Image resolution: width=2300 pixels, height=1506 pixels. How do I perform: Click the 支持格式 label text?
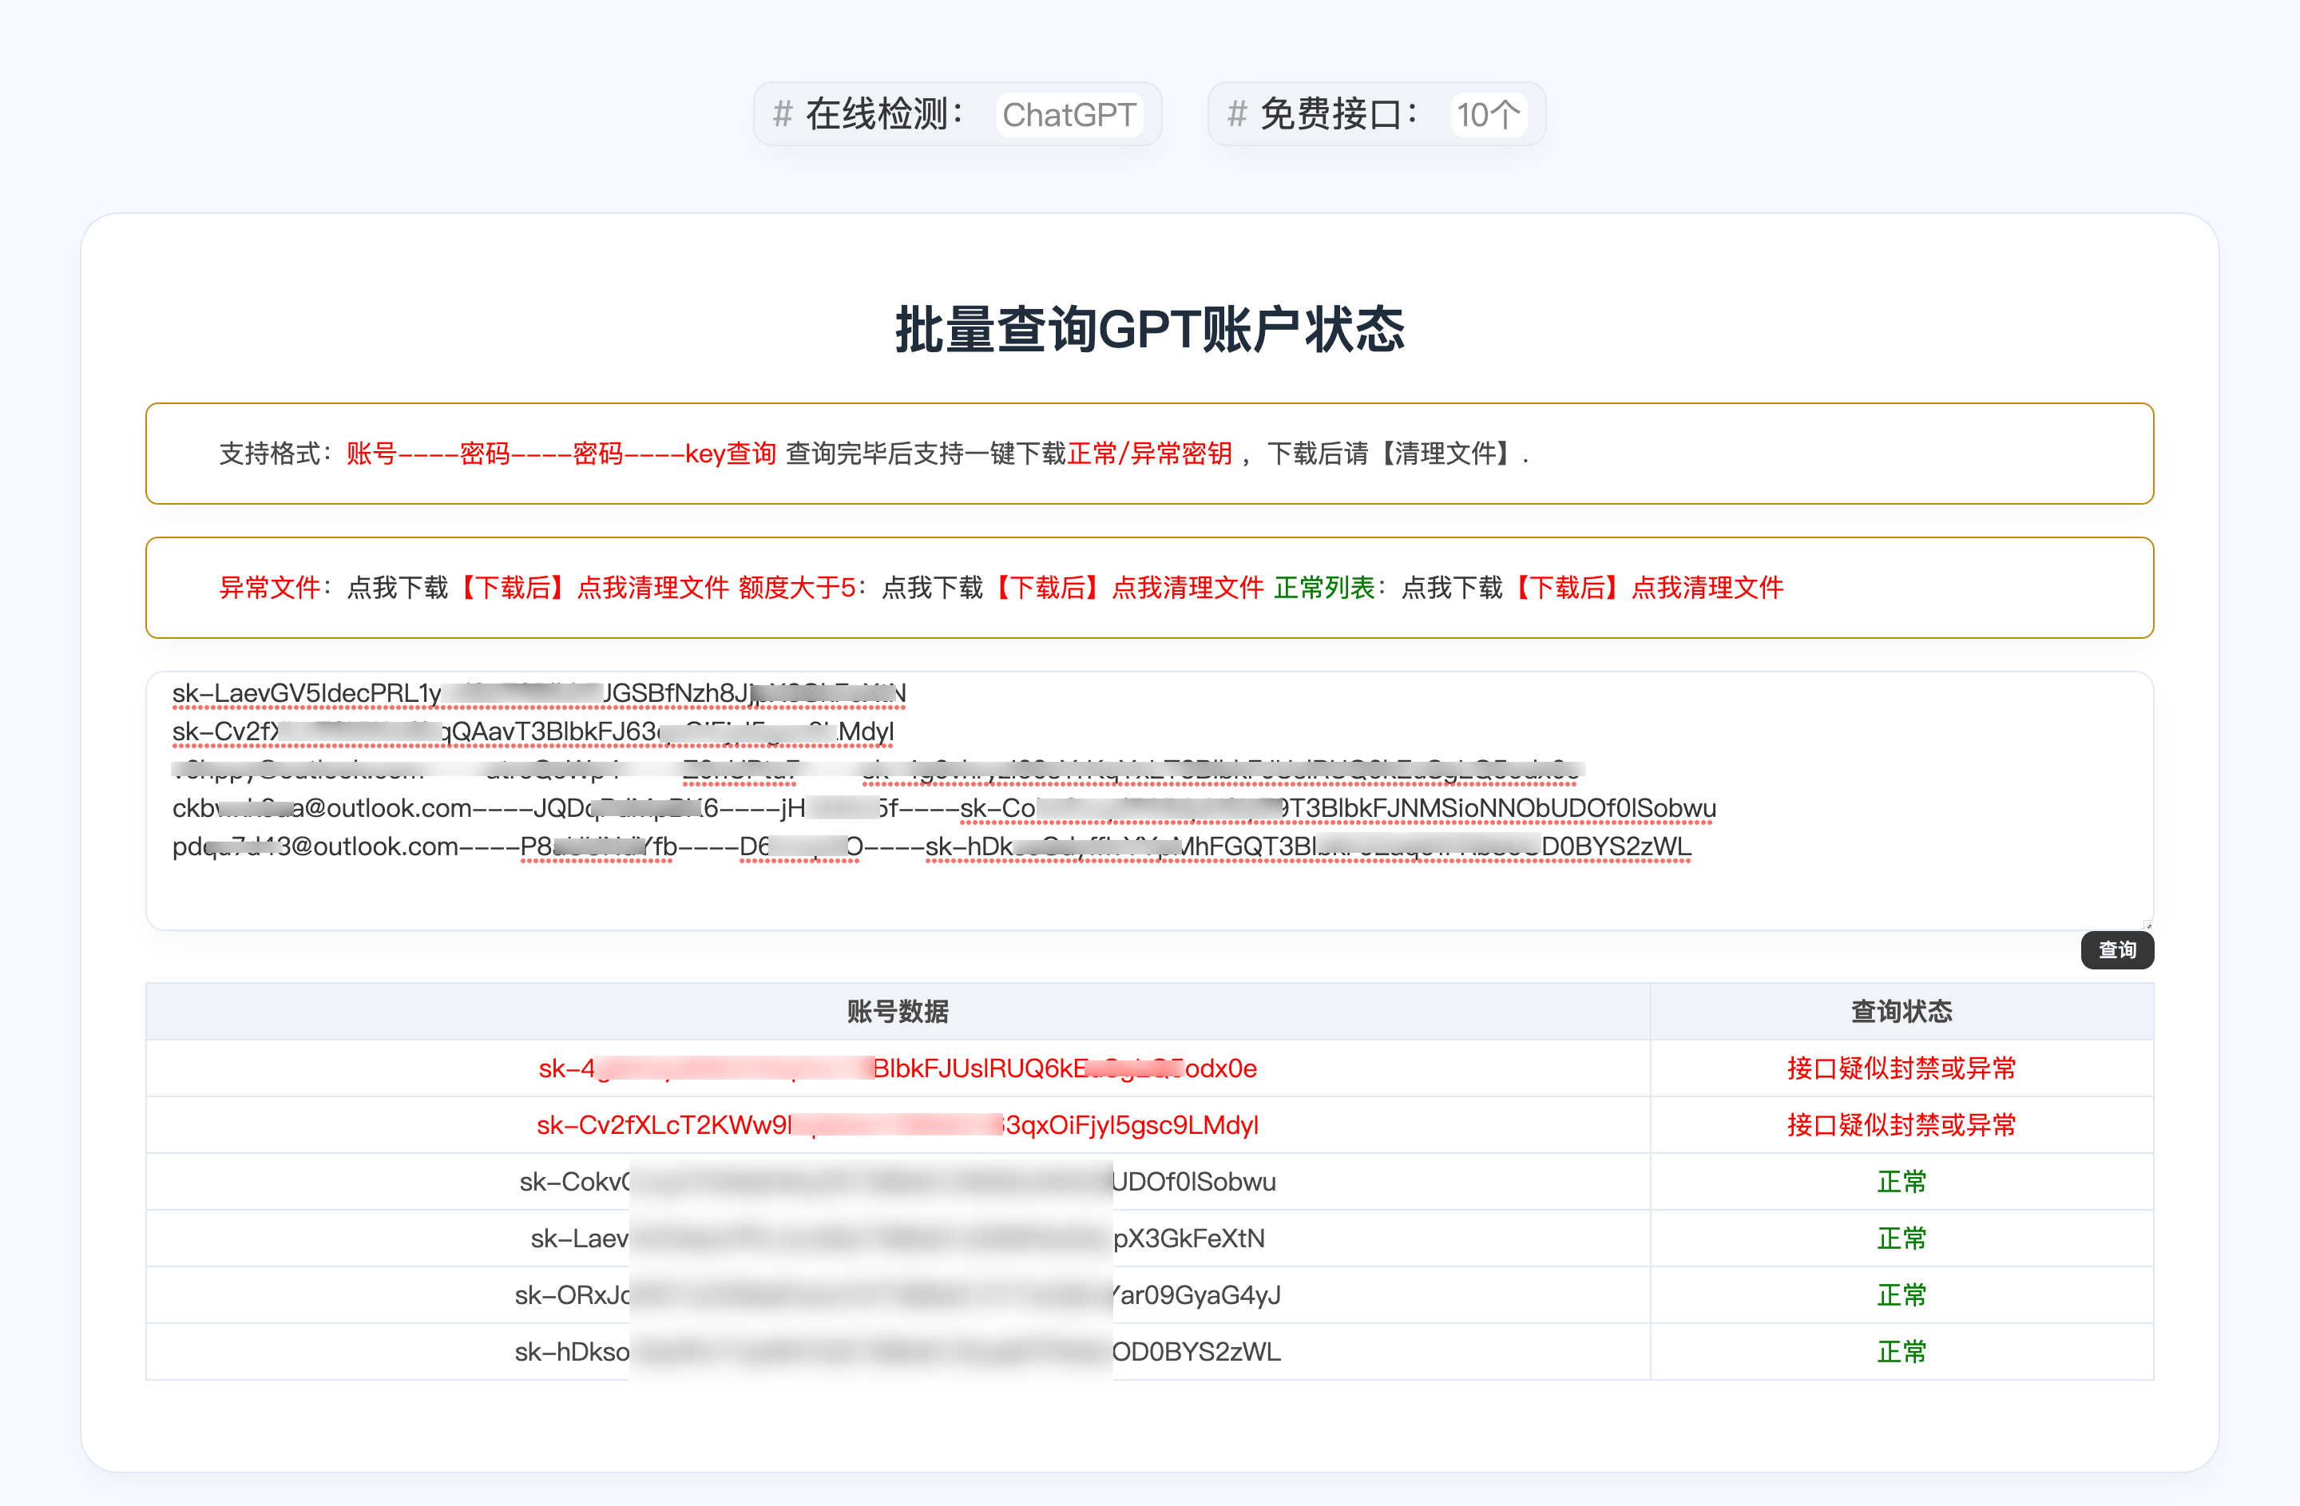point(270,453)
